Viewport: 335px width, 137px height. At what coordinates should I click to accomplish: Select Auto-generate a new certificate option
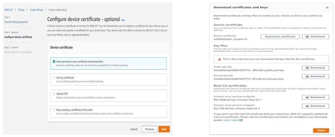coord(54,62)
